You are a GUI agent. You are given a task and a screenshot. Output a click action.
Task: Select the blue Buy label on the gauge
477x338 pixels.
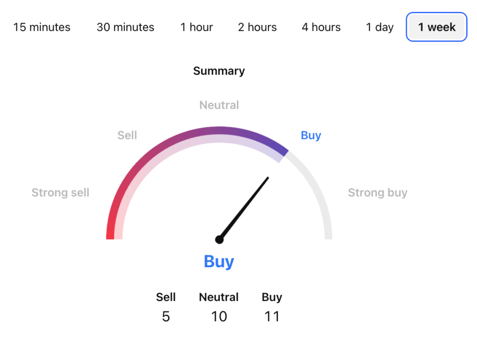[x=311, y=135]
